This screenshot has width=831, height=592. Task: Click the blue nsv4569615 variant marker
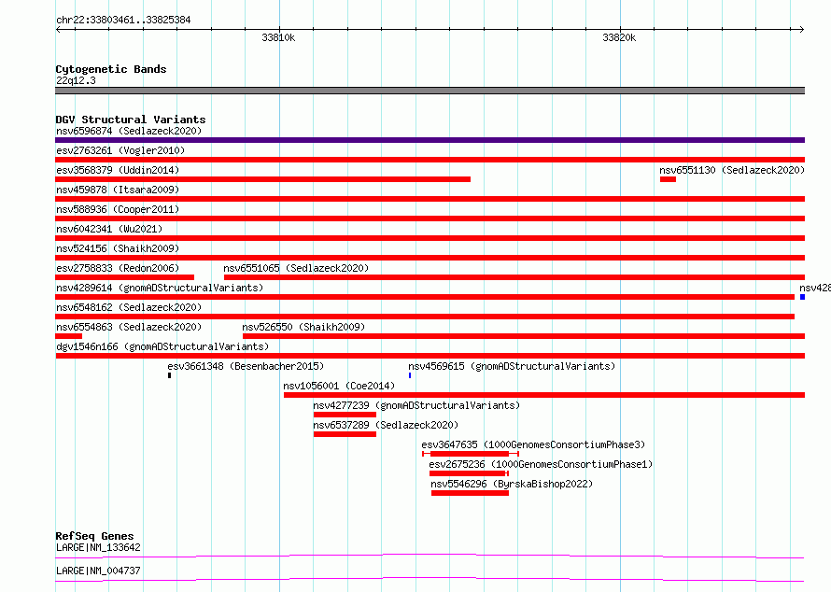pos(410,375)
